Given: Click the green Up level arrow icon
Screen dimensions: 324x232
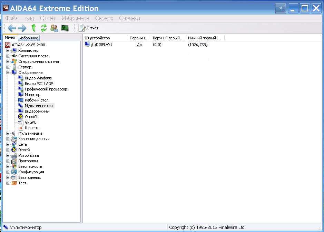Looking at the screenshot, I should pos(33,28).
